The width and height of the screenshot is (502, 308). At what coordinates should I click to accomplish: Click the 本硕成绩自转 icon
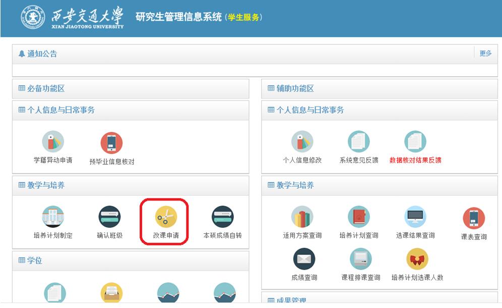222,217
